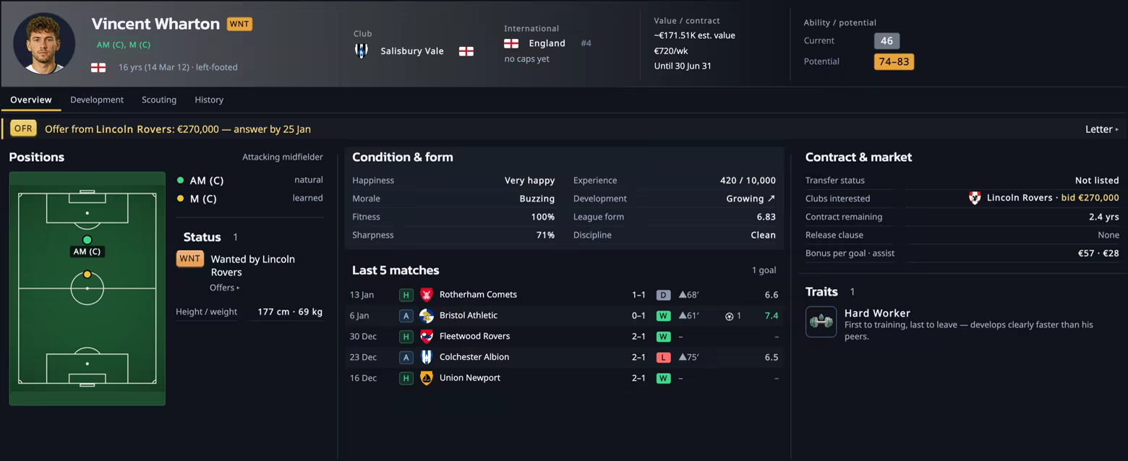Click the OFR offer badge
This screenshot has width=1128, height=461.
[24, 129]
